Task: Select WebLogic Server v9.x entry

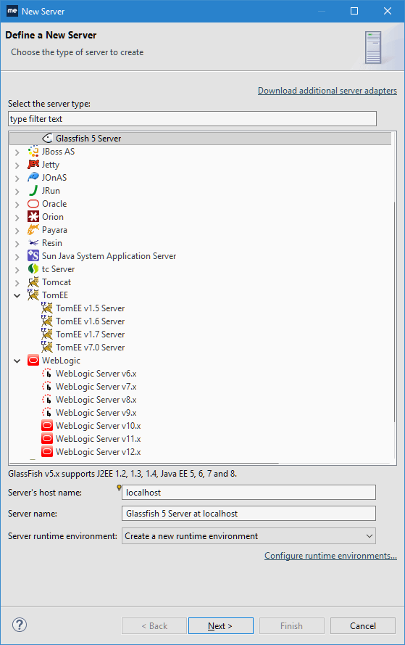Action: (96, 413)
